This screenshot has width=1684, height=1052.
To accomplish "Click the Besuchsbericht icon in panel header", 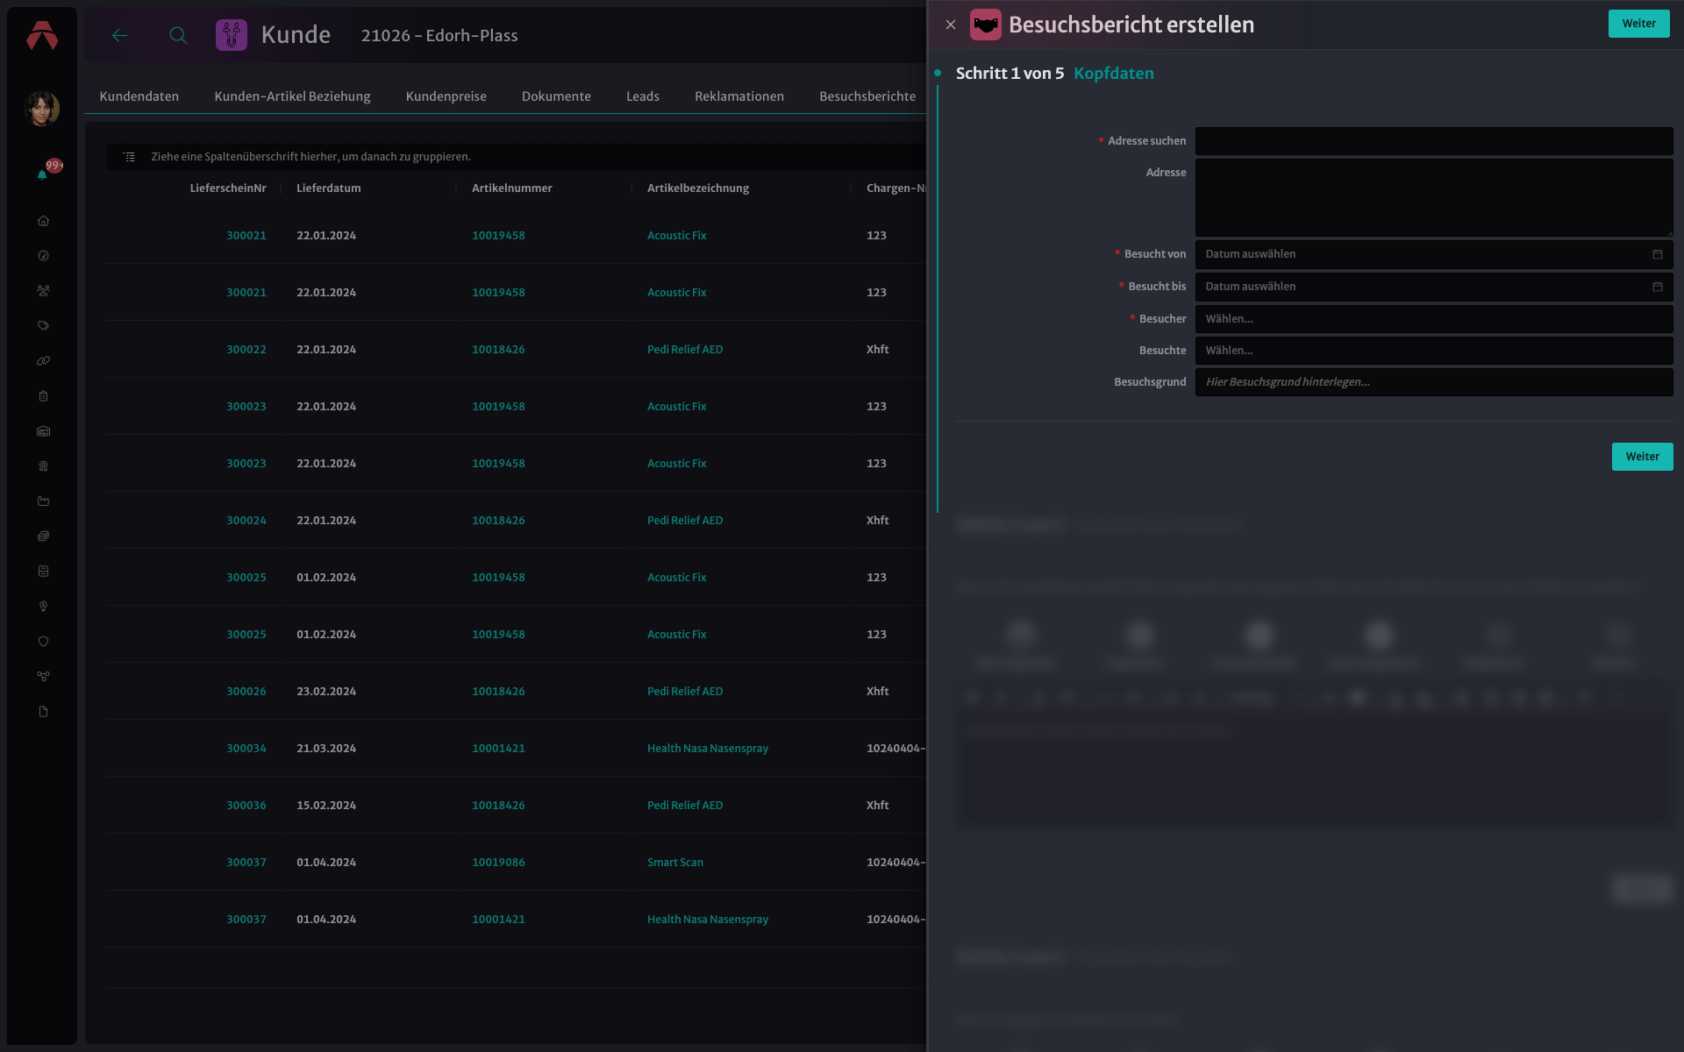I will (986, 25).
